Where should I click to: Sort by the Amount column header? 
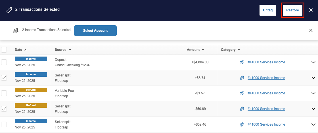(x=193, y=50)
